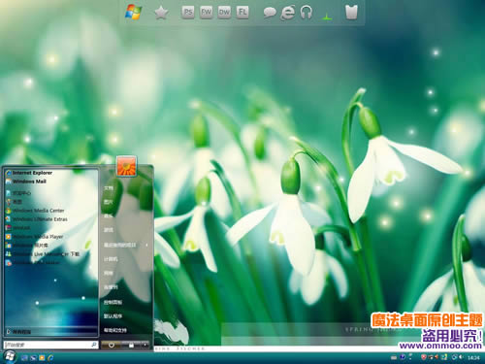The image size is (485, 364).
Task: Click the round blue tray icon
Action: tap(403, 357)
